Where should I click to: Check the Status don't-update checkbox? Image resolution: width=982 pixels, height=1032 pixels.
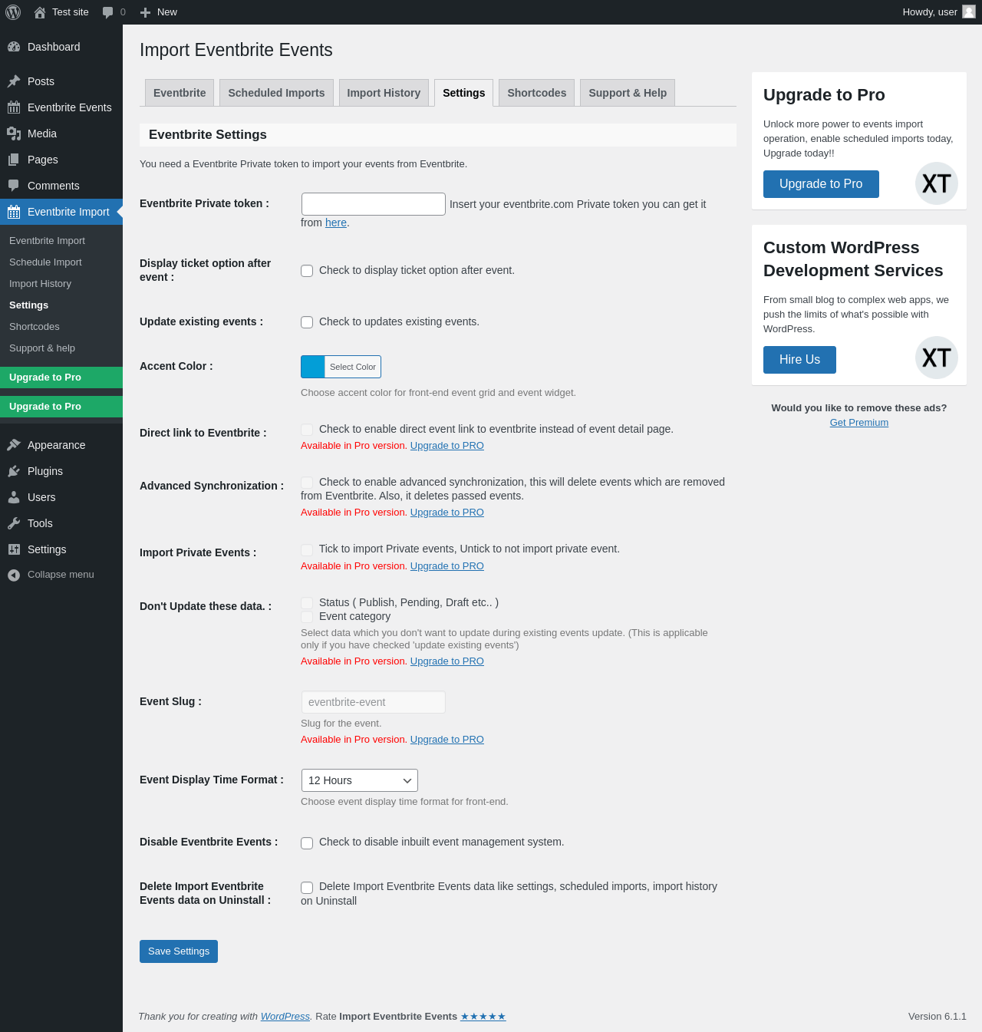[x=307, y=603]
